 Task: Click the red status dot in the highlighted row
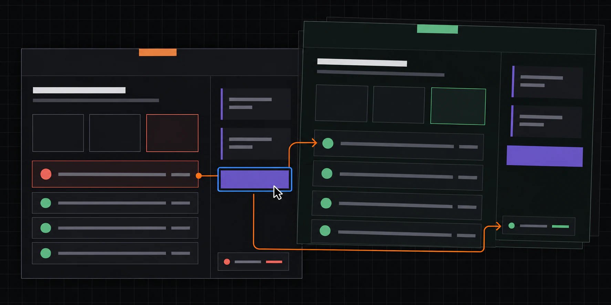coord(46,174)
